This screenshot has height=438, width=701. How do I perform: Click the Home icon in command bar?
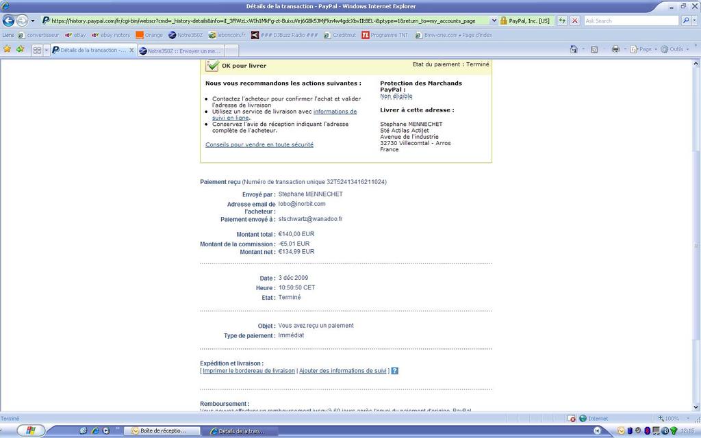pos(574,49)
